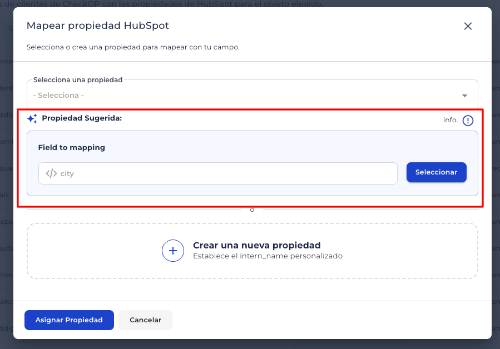Click 'Establece el intern_name personalizado' description text
500x349 pixels.
[x=268, y=256]
